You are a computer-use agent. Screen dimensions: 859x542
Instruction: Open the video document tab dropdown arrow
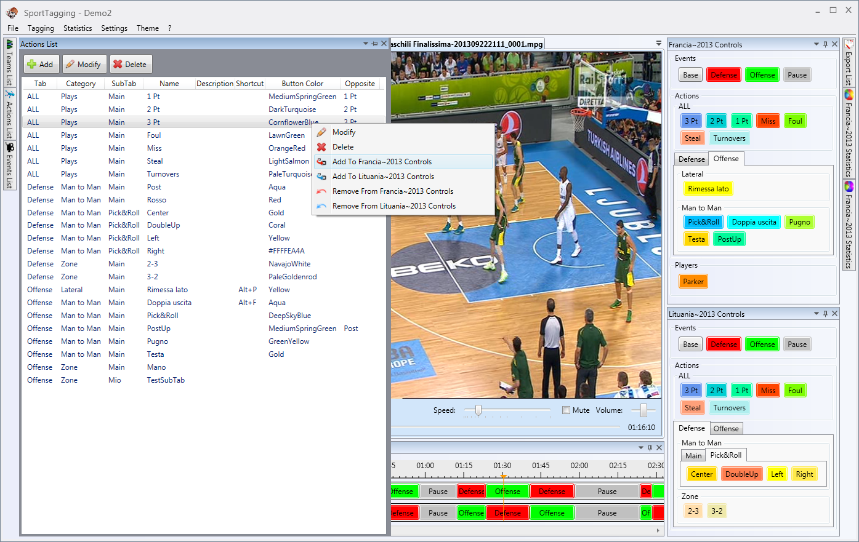(x=659, y=44)
